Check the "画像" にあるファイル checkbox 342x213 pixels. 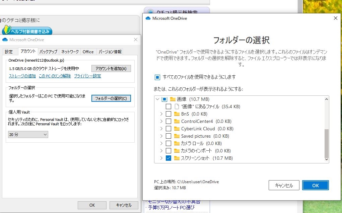click(x=168, y=106)
